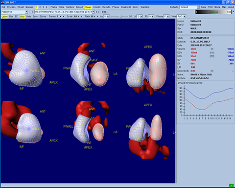This screenshot has height=188, width=235.
Task: Open the Phase dropdown
Action: [166, 17]
